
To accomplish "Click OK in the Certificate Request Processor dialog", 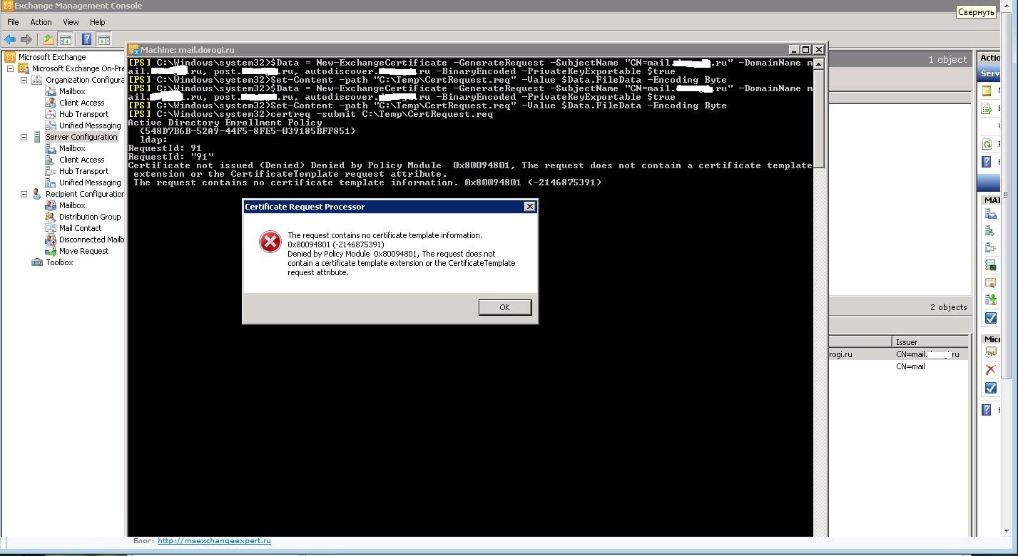I will (504, 307).
